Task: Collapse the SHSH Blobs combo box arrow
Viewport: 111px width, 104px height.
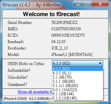Action: point(100,63)
